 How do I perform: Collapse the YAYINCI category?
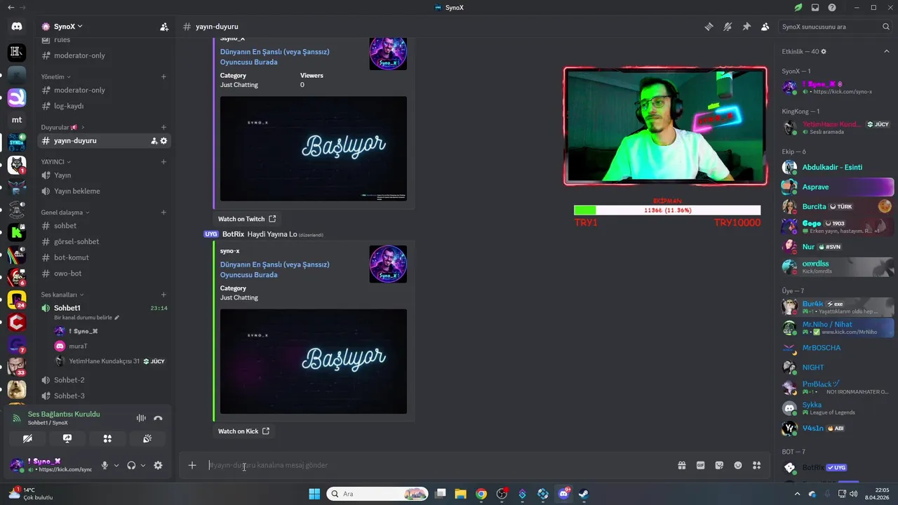[x=56, y=161]
